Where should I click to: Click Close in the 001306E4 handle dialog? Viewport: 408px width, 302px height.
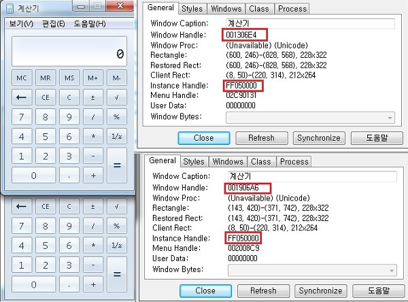tap(204, 138)
